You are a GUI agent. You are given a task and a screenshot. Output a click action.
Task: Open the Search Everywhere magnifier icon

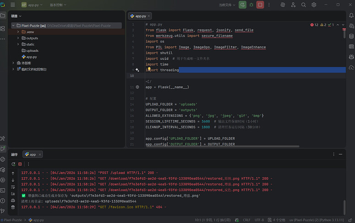point(303,5)
